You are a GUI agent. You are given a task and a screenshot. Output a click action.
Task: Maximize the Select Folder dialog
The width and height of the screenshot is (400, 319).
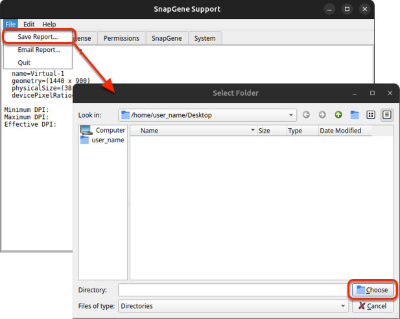[x=373, y=93]
